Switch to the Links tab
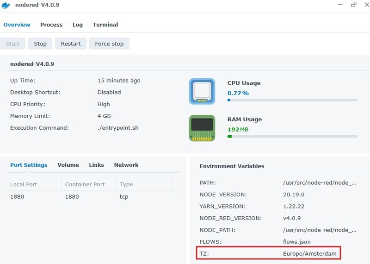The height and width of the screenshot is (264, 370). [x=97, y=165]
